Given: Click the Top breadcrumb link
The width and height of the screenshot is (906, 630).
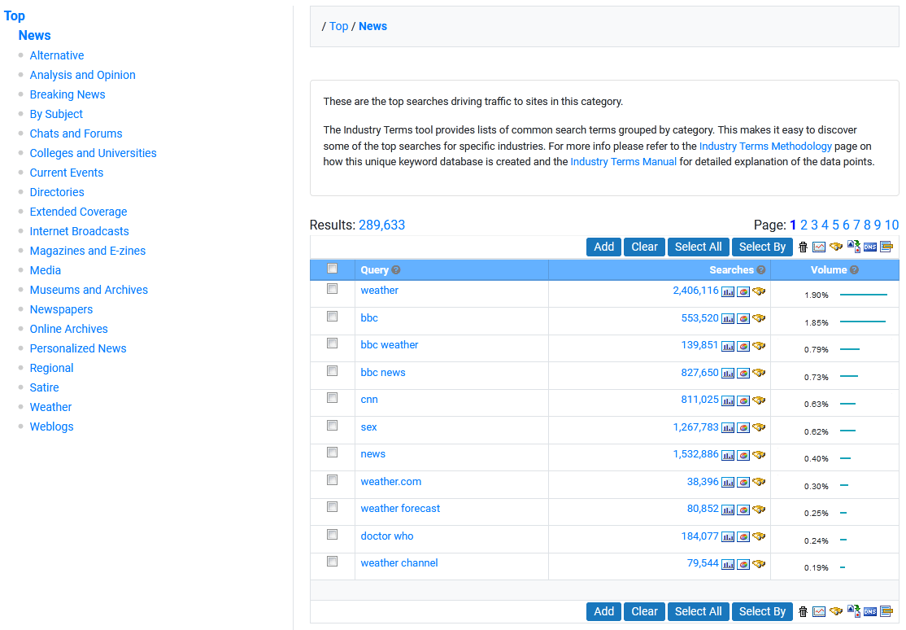Looking at the screenshot, I should [338, 26].
